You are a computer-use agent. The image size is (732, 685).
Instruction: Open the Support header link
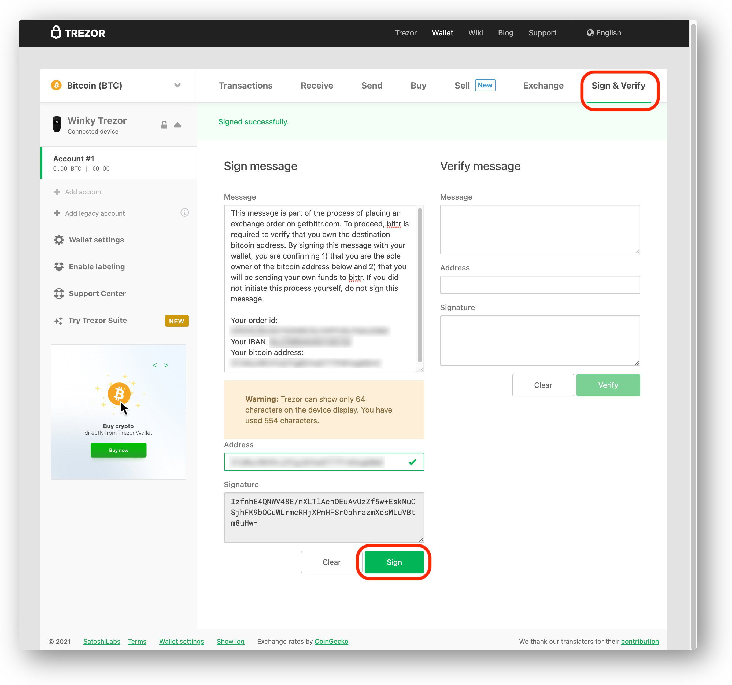pos(542,33)
